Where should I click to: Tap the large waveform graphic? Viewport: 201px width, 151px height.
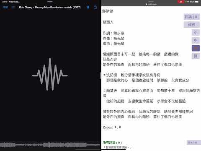point(50,74)
